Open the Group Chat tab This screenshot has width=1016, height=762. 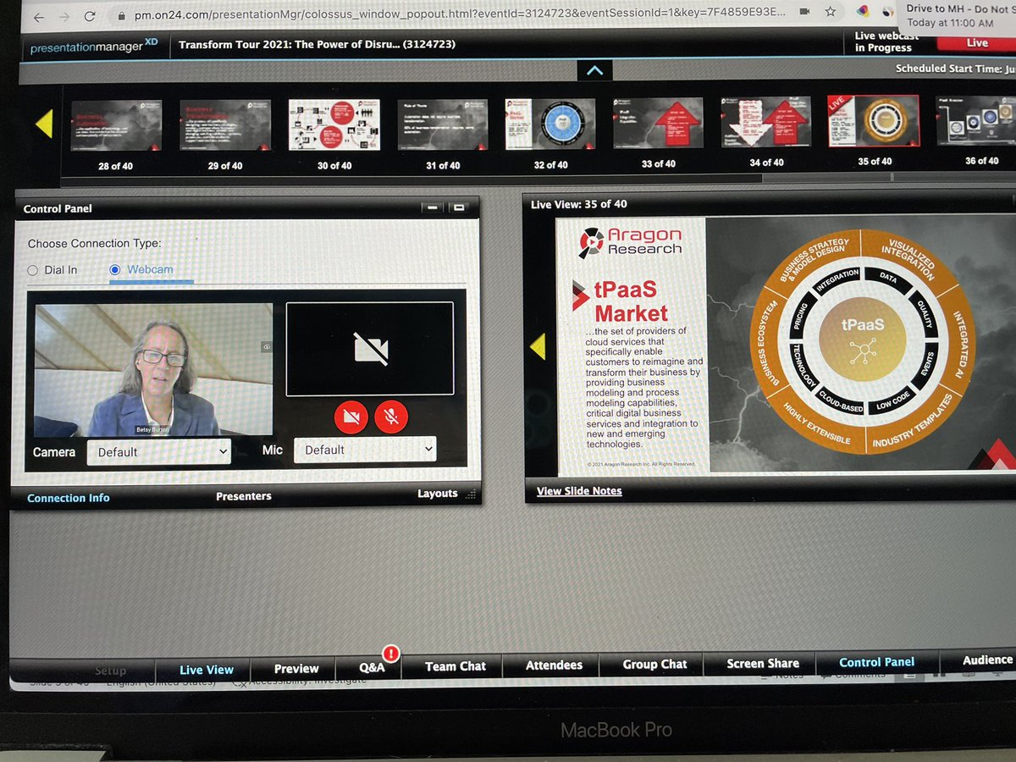(x=655, y=665)
